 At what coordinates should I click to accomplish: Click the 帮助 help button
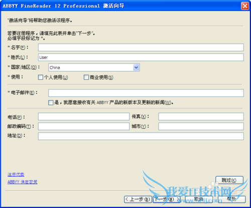(232, 199)
